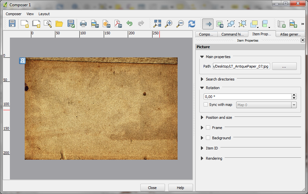This screenshot has width=308, height=194.
Task: Click Export as PDF icon
Action: click(118, 24)
